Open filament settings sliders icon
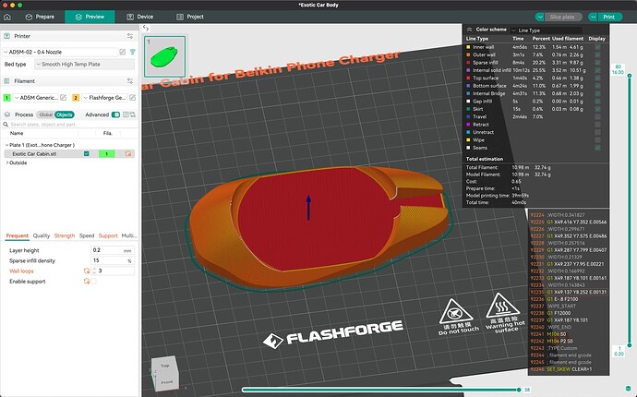 tap(130, 81)
